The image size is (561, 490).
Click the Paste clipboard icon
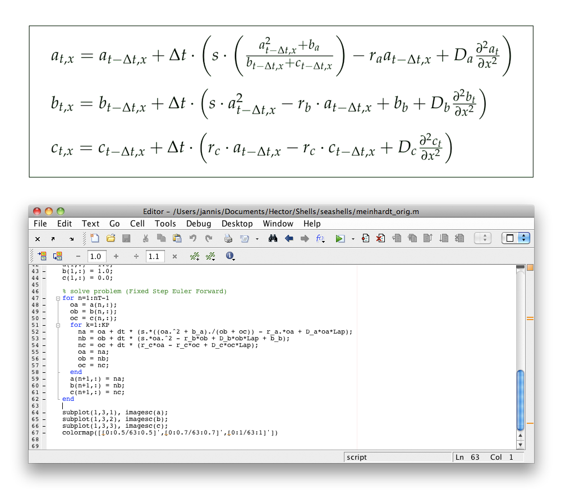point(177,238)
